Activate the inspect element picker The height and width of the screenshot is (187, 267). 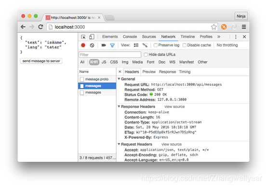83,37
